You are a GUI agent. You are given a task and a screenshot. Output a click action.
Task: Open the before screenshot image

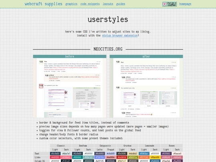(x=70, y=88)
